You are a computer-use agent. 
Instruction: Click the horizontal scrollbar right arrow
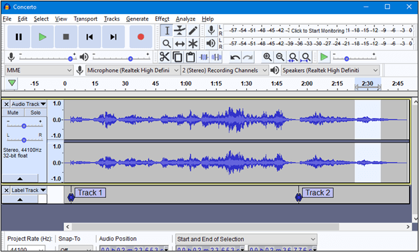pyautogui.click(x=408, y=227)
